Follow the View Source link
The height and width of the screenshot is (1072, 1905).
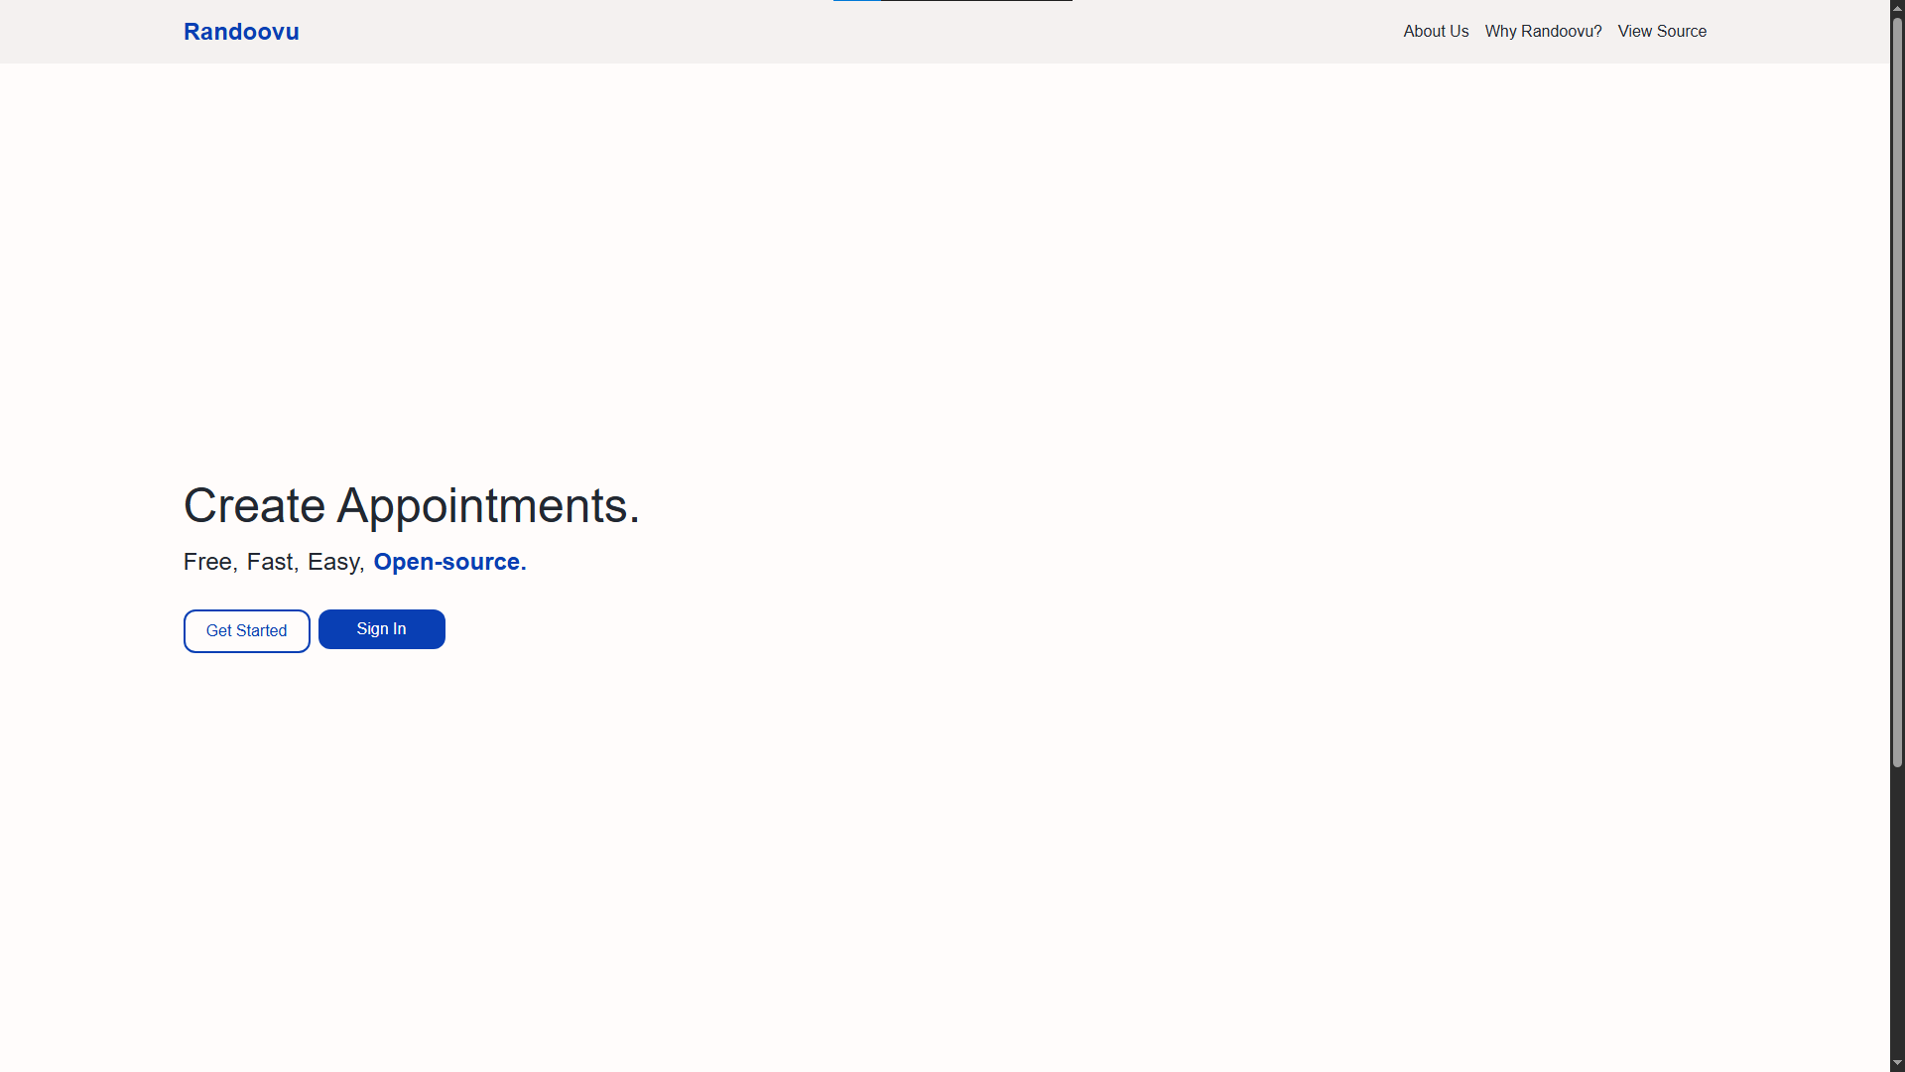click(1662, 32)
